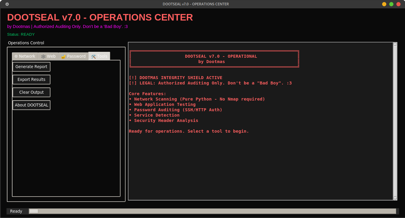Click the scrollbar up arrow in the output panel

point(395,43)
